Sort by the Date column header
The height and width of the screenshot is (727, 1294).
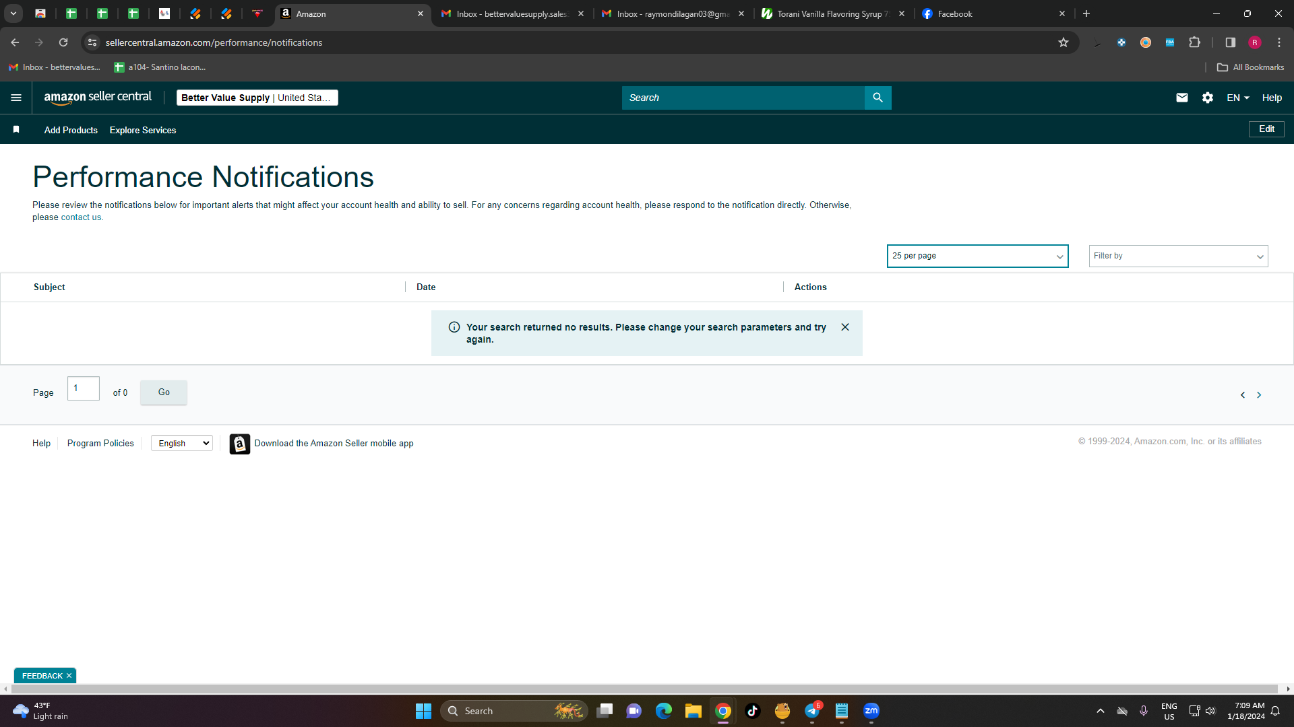tap(426, 287)
